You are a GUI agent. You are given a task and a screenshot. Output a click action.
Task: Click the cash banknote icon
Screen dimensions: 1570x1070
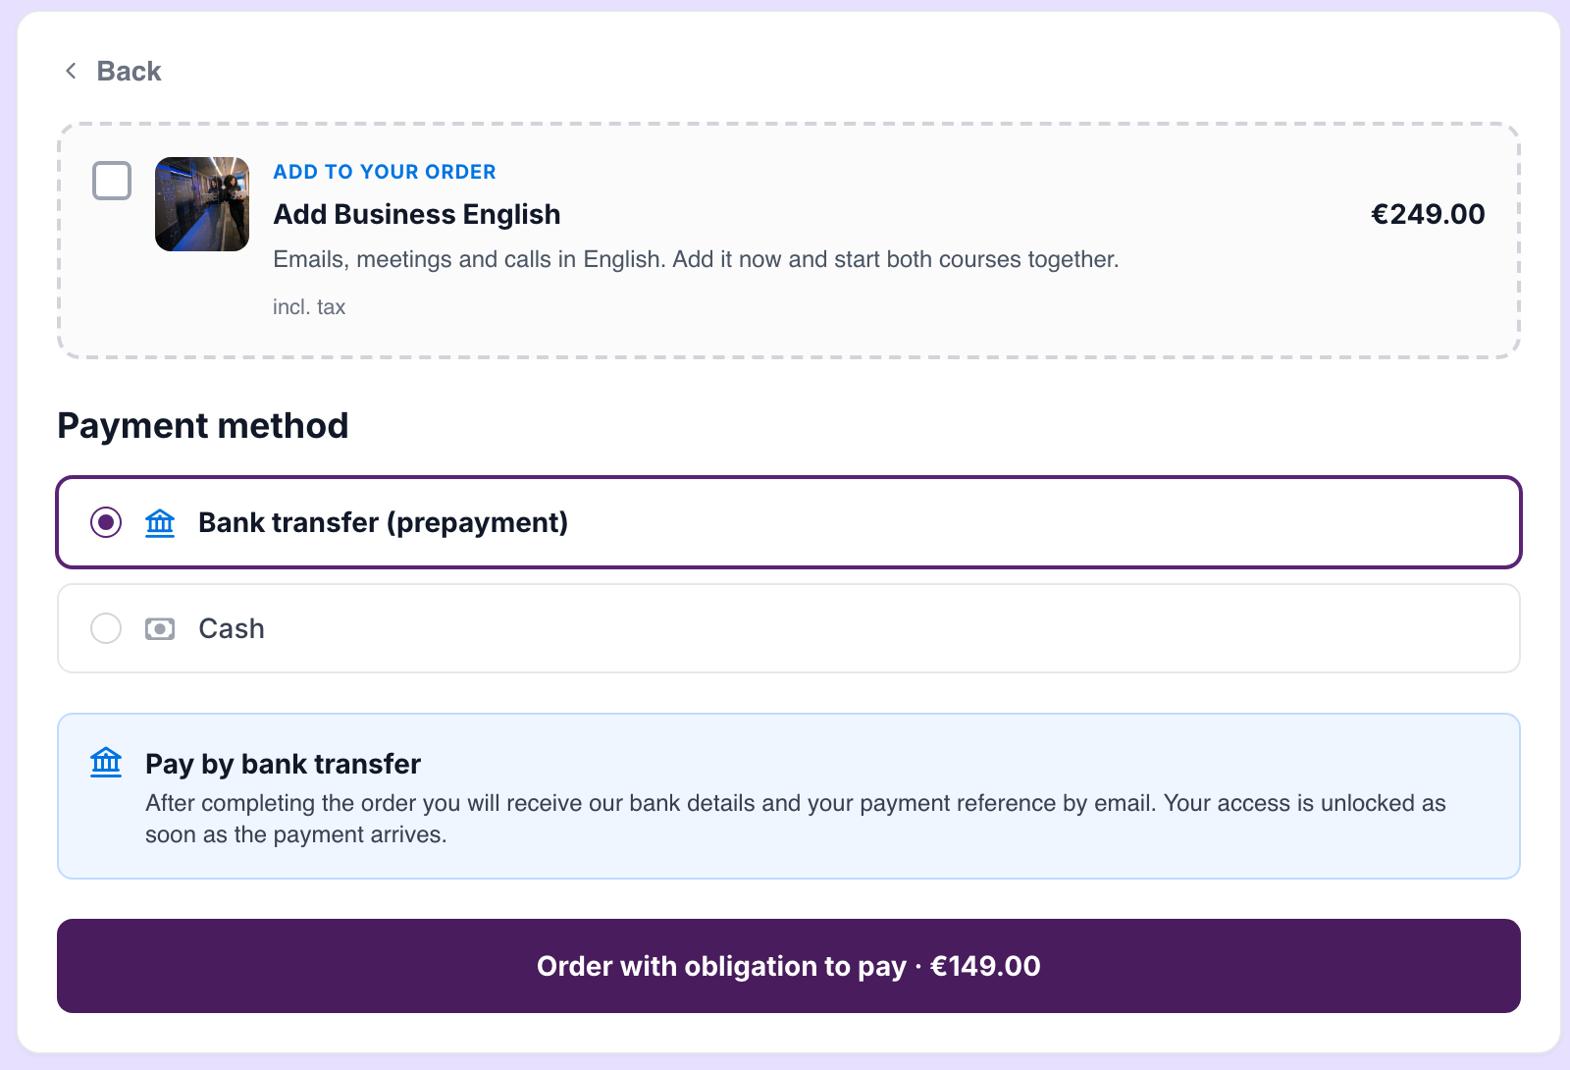(160, 628)
